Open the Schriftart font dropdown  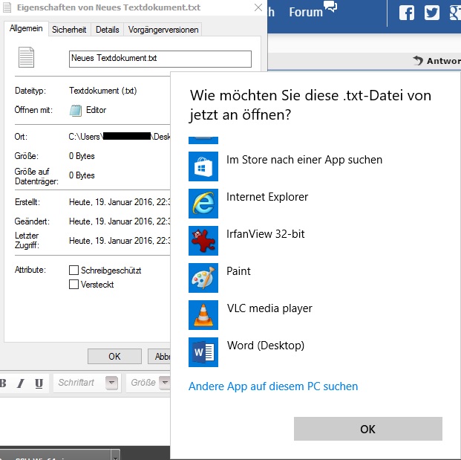tap(111, 383)
